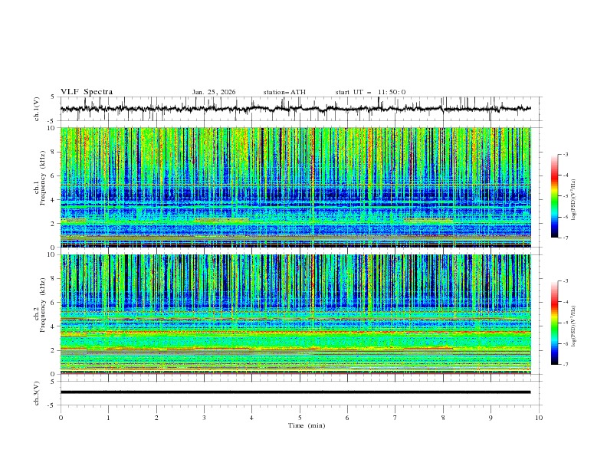Click the "-4" tick on ch.2 color bar
Screen dimensions: 607x469
(x=565, y=302)
